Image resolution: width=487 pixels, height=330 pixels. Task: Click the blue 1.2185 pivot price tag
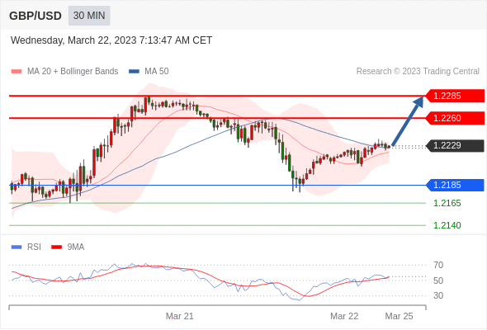coord(455,186)
